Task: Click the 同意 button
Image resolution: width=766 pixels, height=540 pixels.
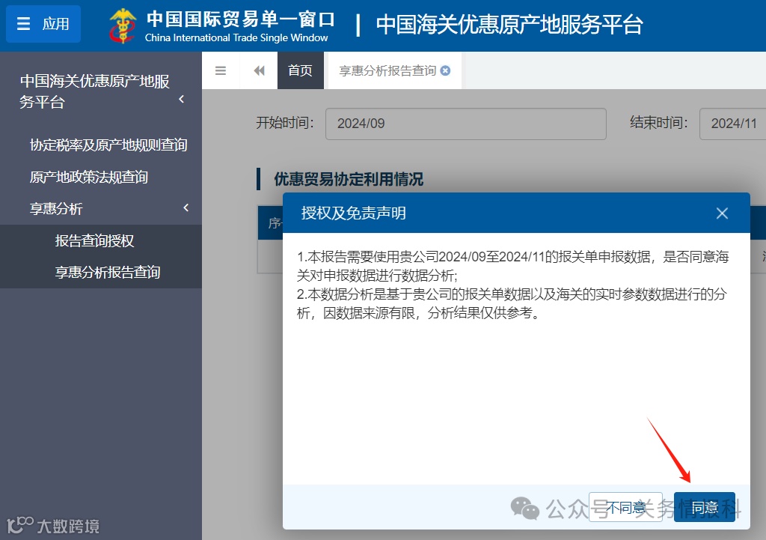Action: 705,507
